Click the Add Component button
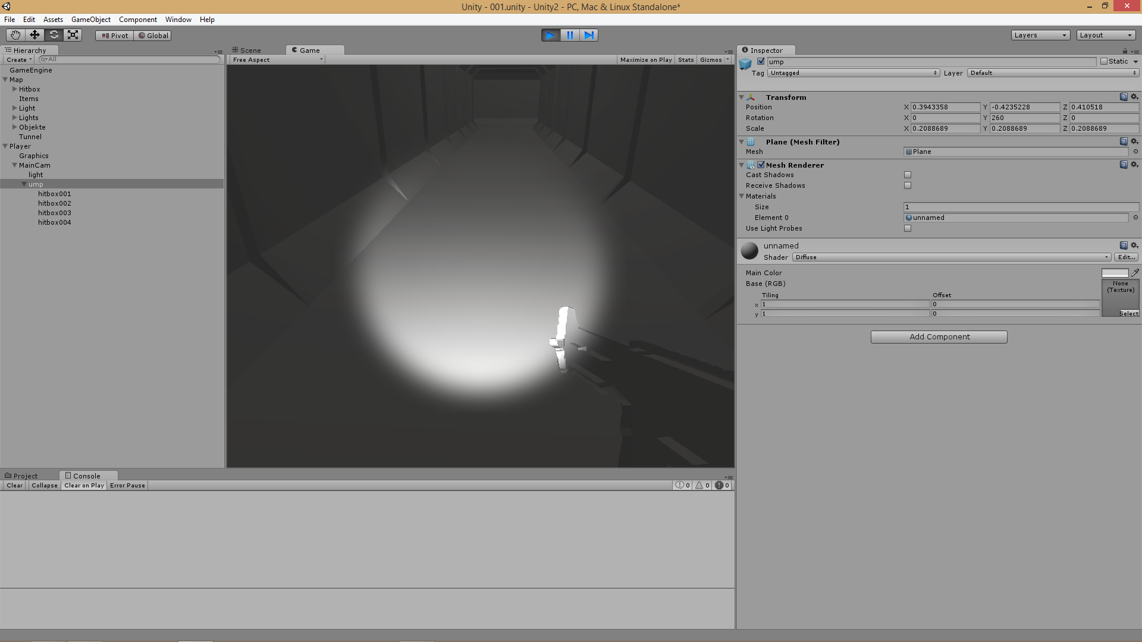Viewport: 1142px width, 642px height. point(939,337)
